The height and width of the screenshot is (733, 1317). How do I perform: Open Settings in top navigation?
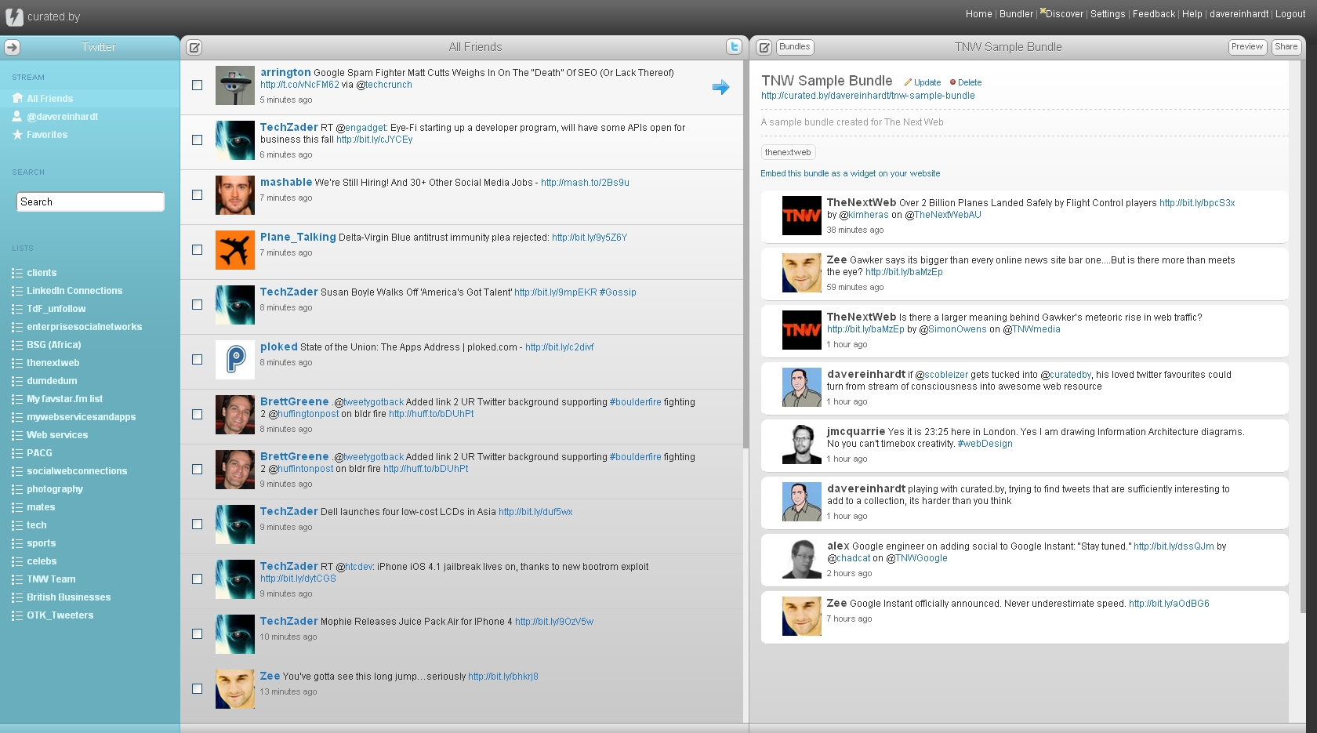(1108, 14)
